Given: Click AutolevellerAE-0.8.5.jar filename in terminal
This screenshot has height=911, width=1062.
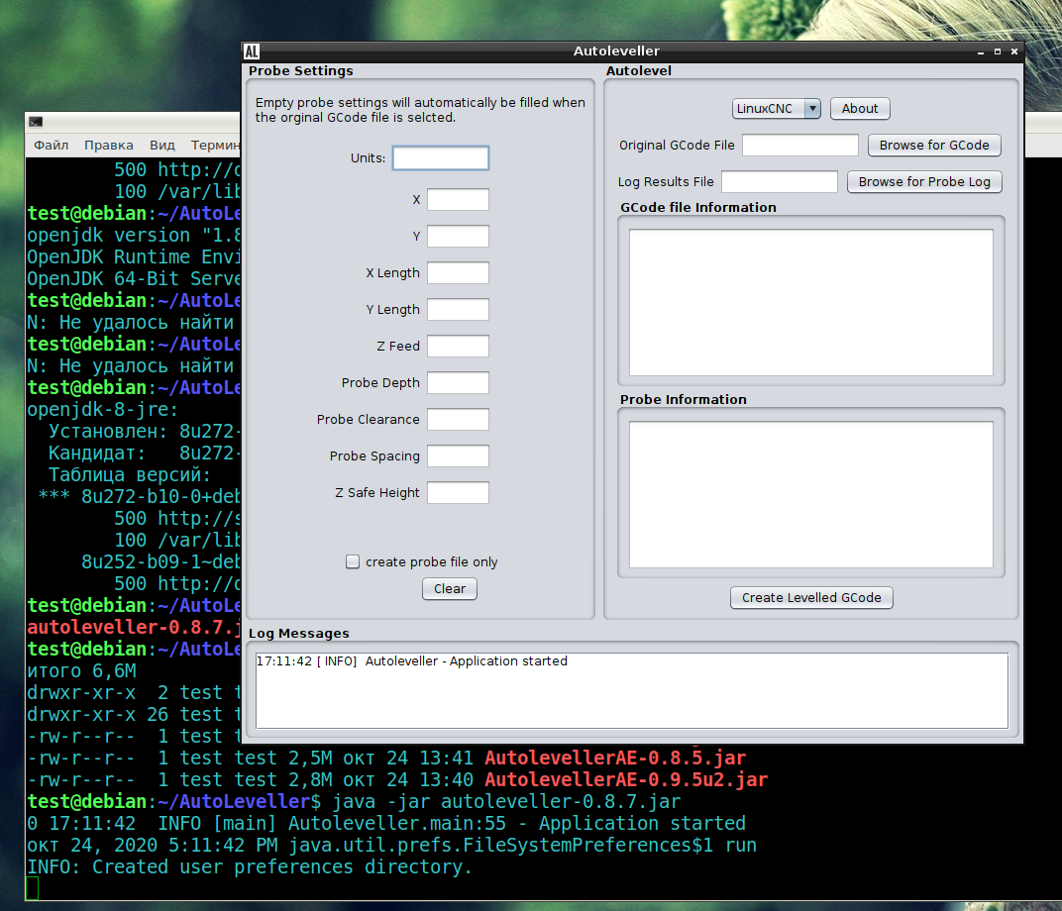Looking at the screenshot, I should point(615,759).
